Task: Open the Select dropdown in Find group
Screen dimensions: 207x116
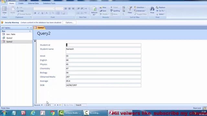Action: click(x=160, y=14)
